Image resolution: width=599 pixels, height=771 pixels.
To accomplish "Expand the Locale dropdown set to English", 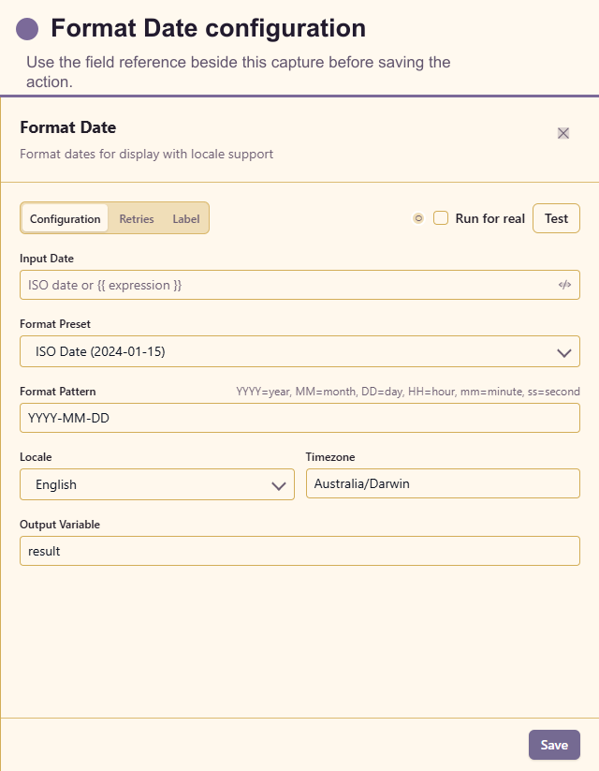I will tap(157, 484).
